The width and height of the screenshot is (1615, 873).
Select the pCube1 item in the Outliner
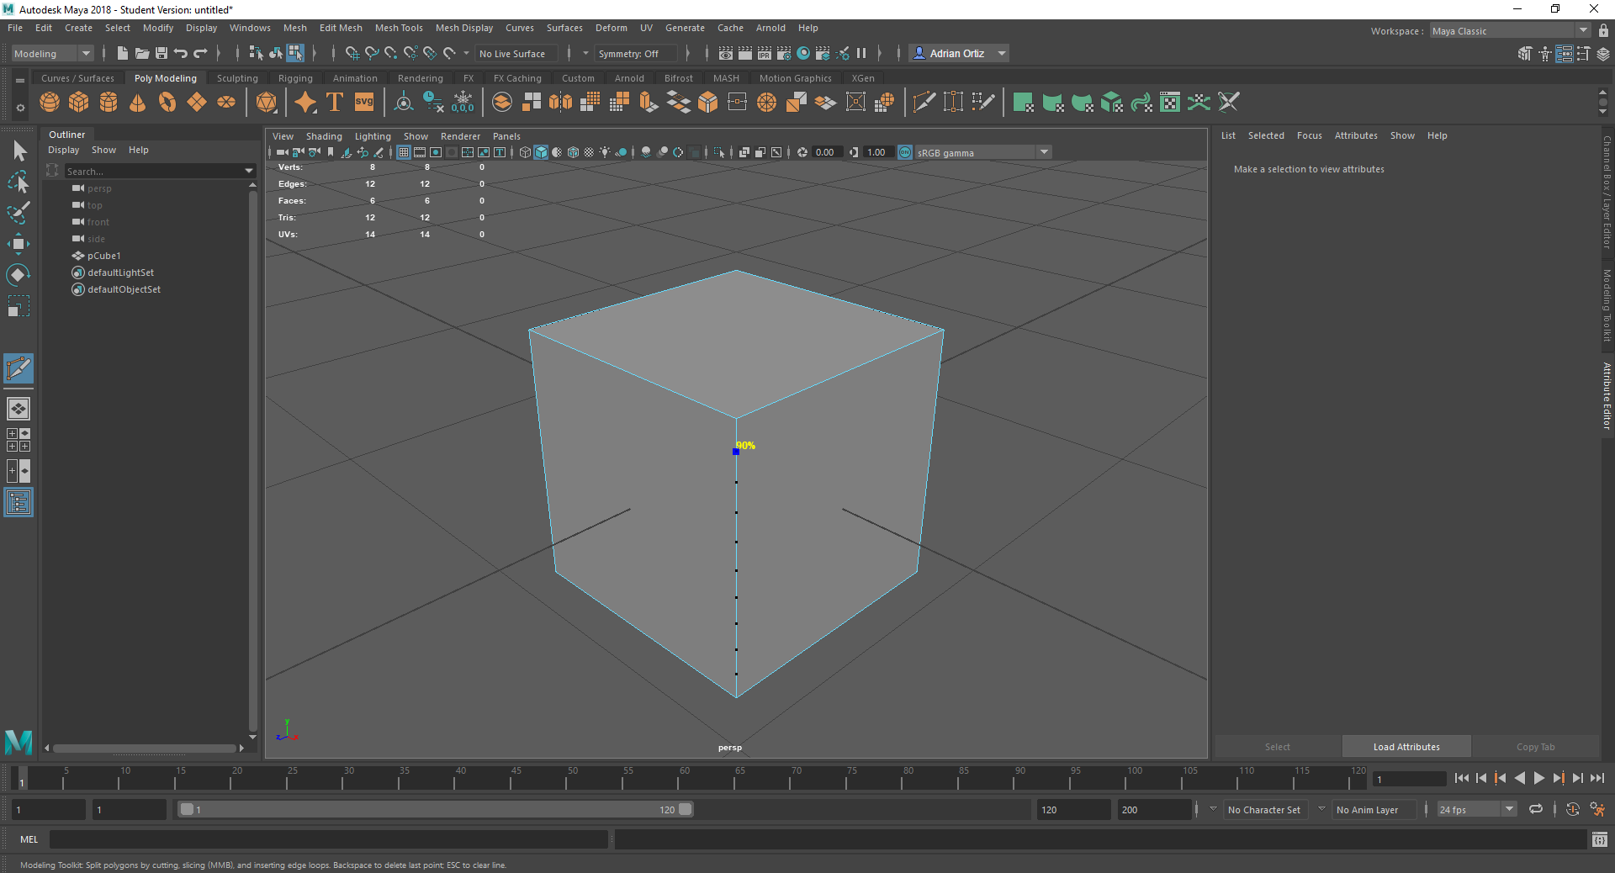pos(103,256)
